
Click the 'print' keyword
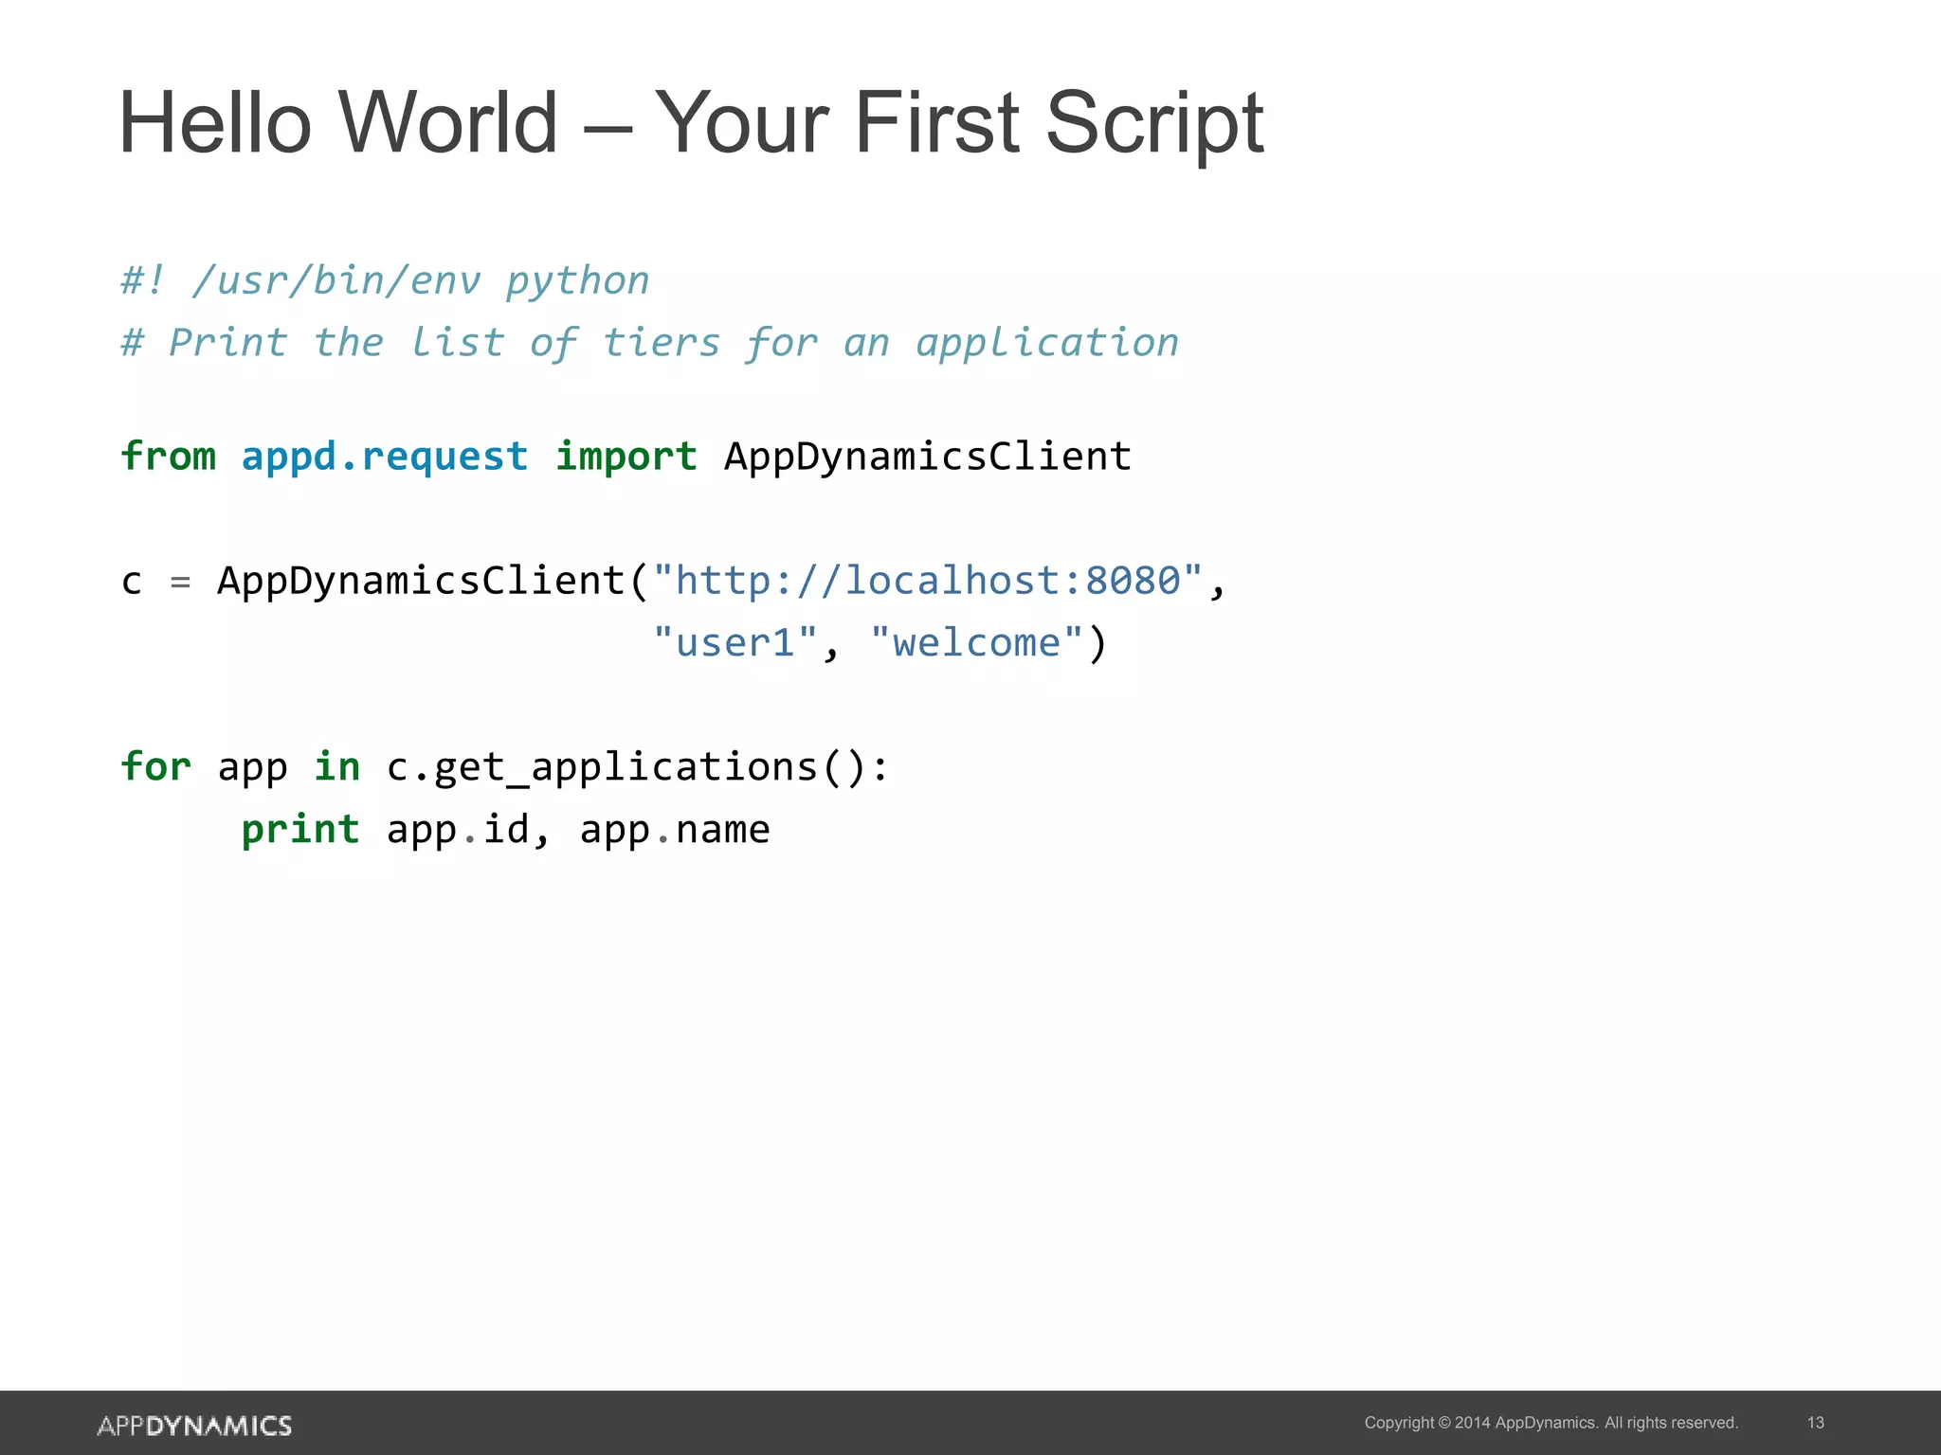[300, 831]
